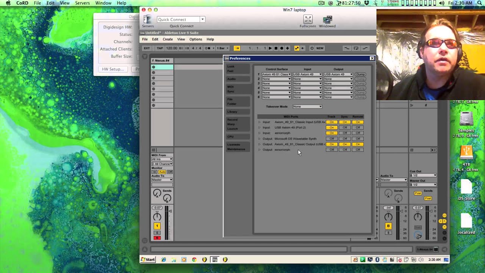Enable Track for xenomorph output
This screenshot has width=485, height=273.
332,150
